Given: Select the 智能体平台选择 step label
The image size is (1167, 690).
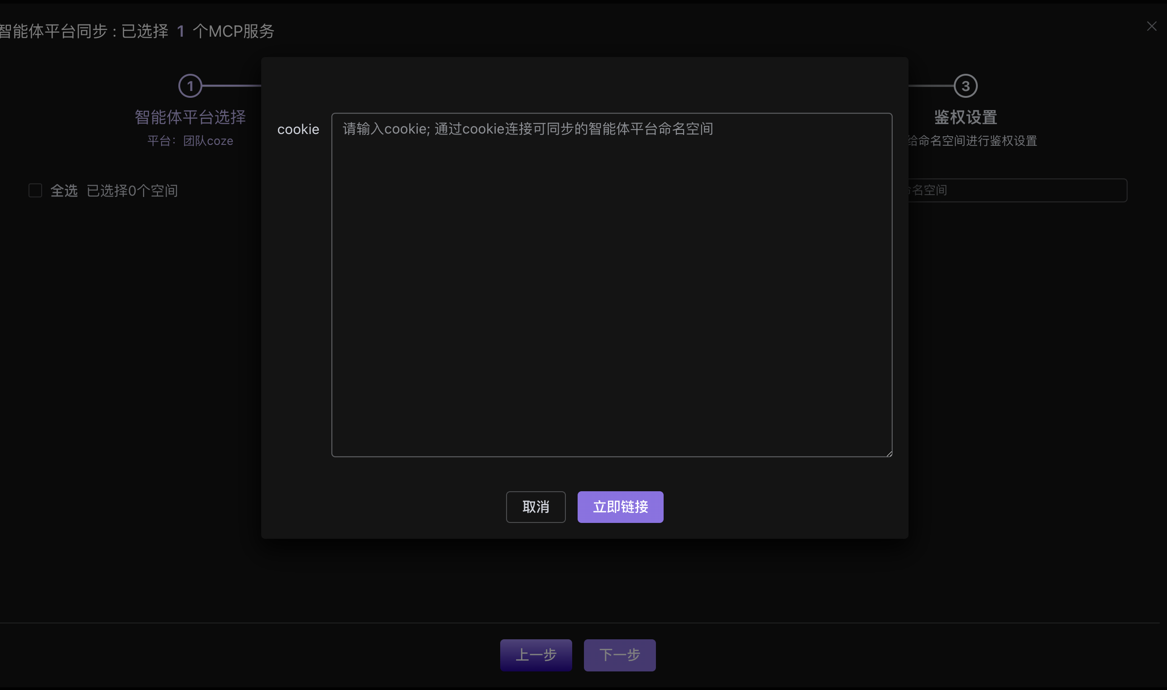Looking at the screenshot, I should tap(190, 117).
